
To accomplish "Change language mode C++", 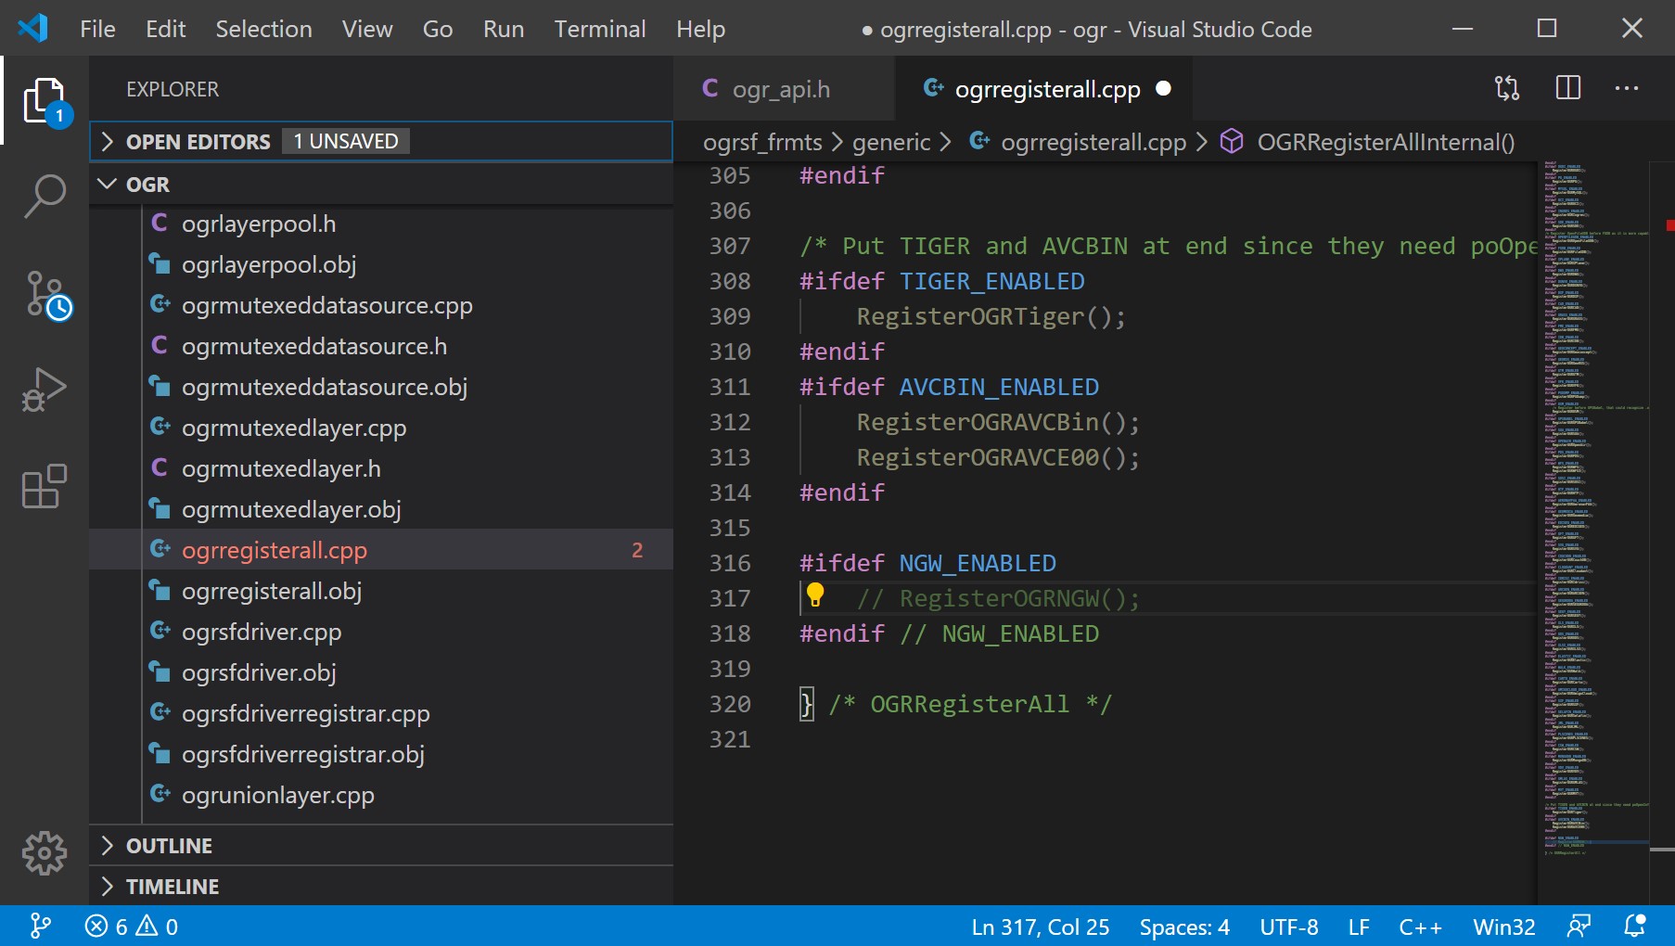I will point(1420,927).
